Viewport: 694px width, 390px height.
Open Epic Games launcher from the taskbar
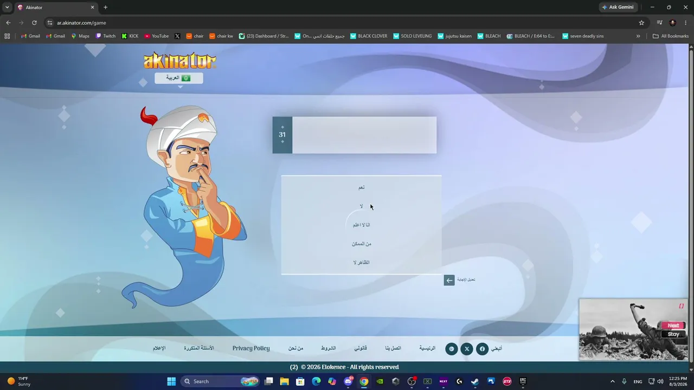(523, 381)
